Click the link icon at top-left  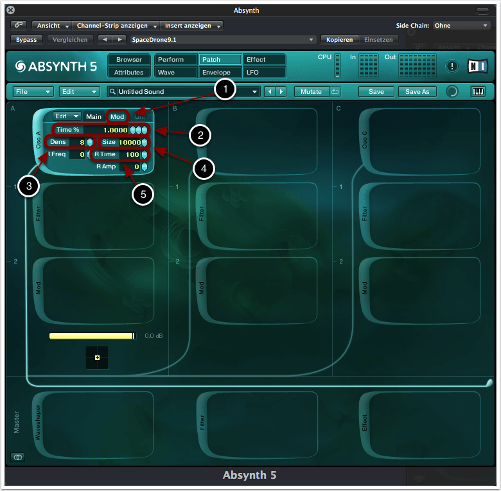pos(18,26)
